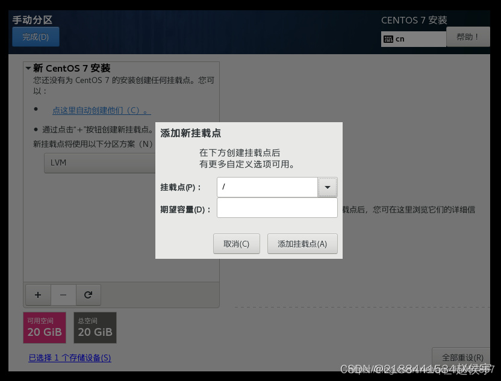501x381 pixels.
Task: Open the mount point dropdown arrow
Action: (327, 187)
